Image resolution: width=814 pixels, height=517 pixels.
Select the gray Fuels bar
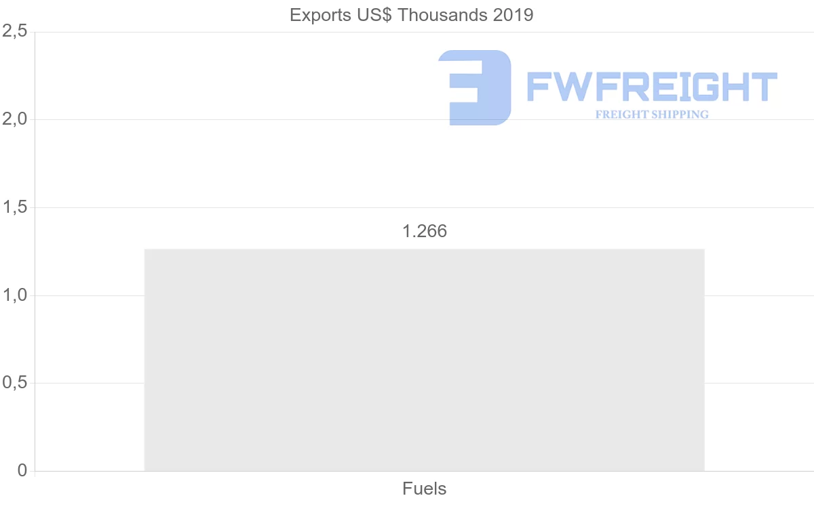pos(424,359)
